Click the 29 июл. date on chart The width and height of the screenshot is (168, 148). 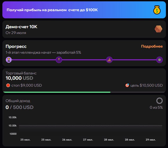pyautogui.click(x=151, y=140)
